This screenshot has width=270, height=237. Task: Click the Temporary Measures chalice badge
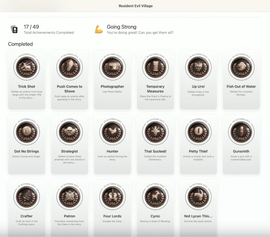point(155,67)
